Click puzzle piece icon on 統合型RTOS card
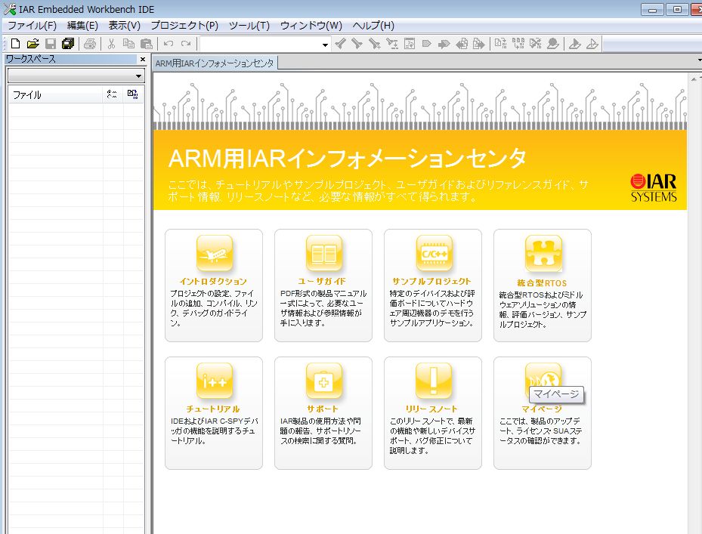Image resolution: width=702 pixels, height=534 pixels. pos(543,254)
